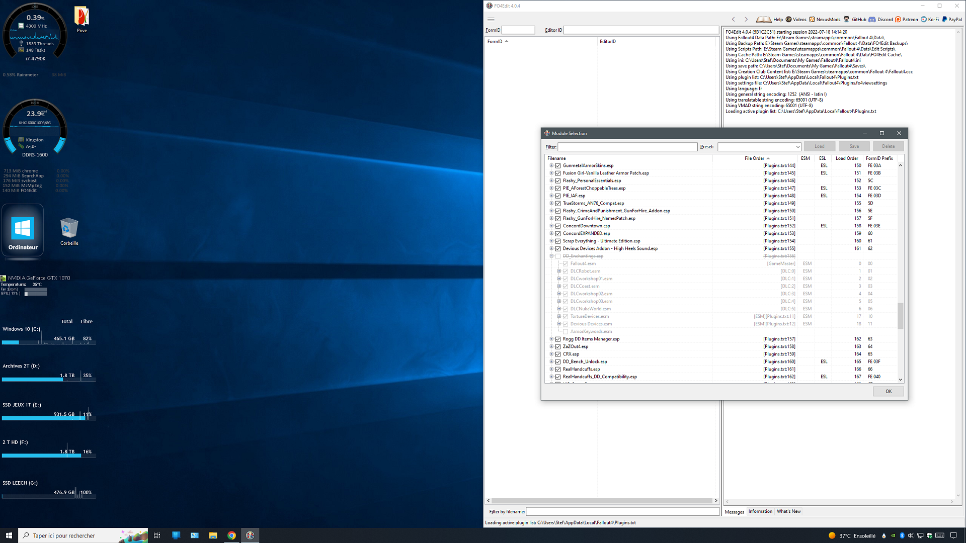Image resolution: width=966 pixels, height=543 pixels.
Task: Open the Prive desktop shortcut
Action: pyautogui.click(x=82, y=20)
